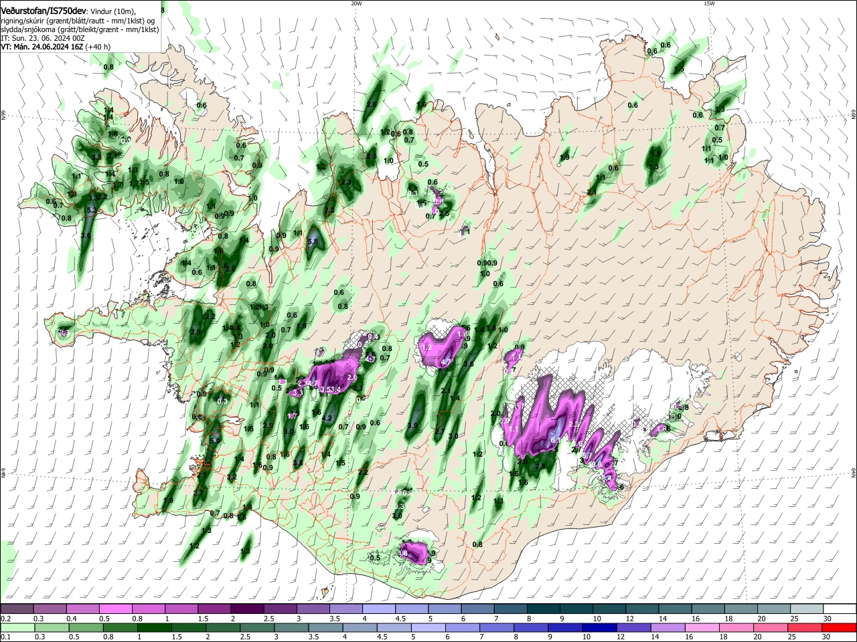Image resolution: width=857 pixels, height=642 pixels.
Task: Click the 5.0 precipitation value near southwest coast
Action: [215, 441]
